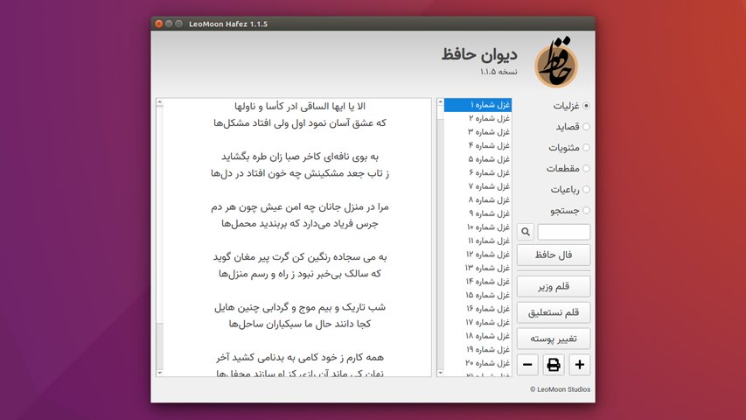The width and height of the screenshot is (746, 420).
Task: Click the poem text pane scrollbar thumb
Action: pos(159,214)
